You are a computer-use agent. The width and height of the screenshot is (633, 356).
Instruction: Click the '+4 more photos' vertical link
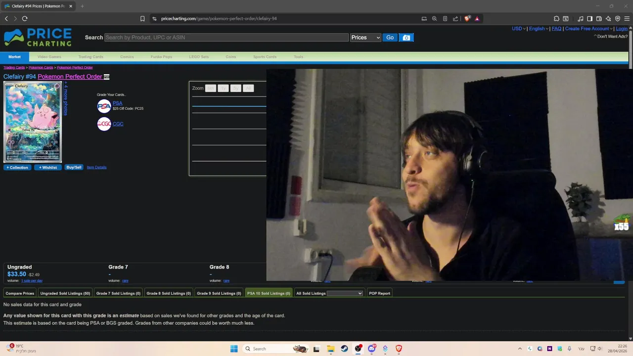[65, 99]
